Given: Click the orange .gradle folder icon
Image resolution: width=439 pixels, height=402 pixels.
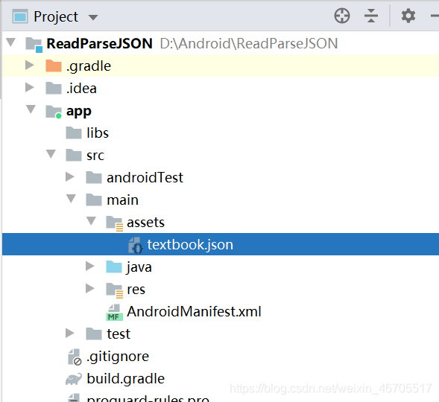Looking at the screenshot, I should point(54,66).
